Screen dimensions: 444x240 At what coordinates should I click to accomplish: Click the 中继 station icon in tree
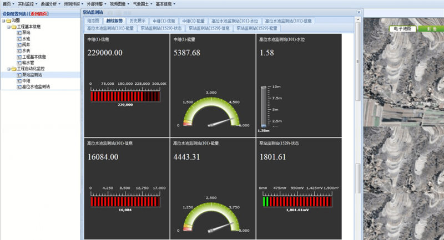[19, 80]
